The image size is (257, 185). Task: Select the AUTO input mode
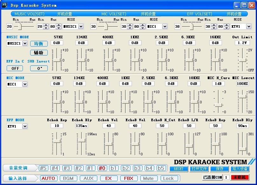pyautogui.click(x=48, y=178)
